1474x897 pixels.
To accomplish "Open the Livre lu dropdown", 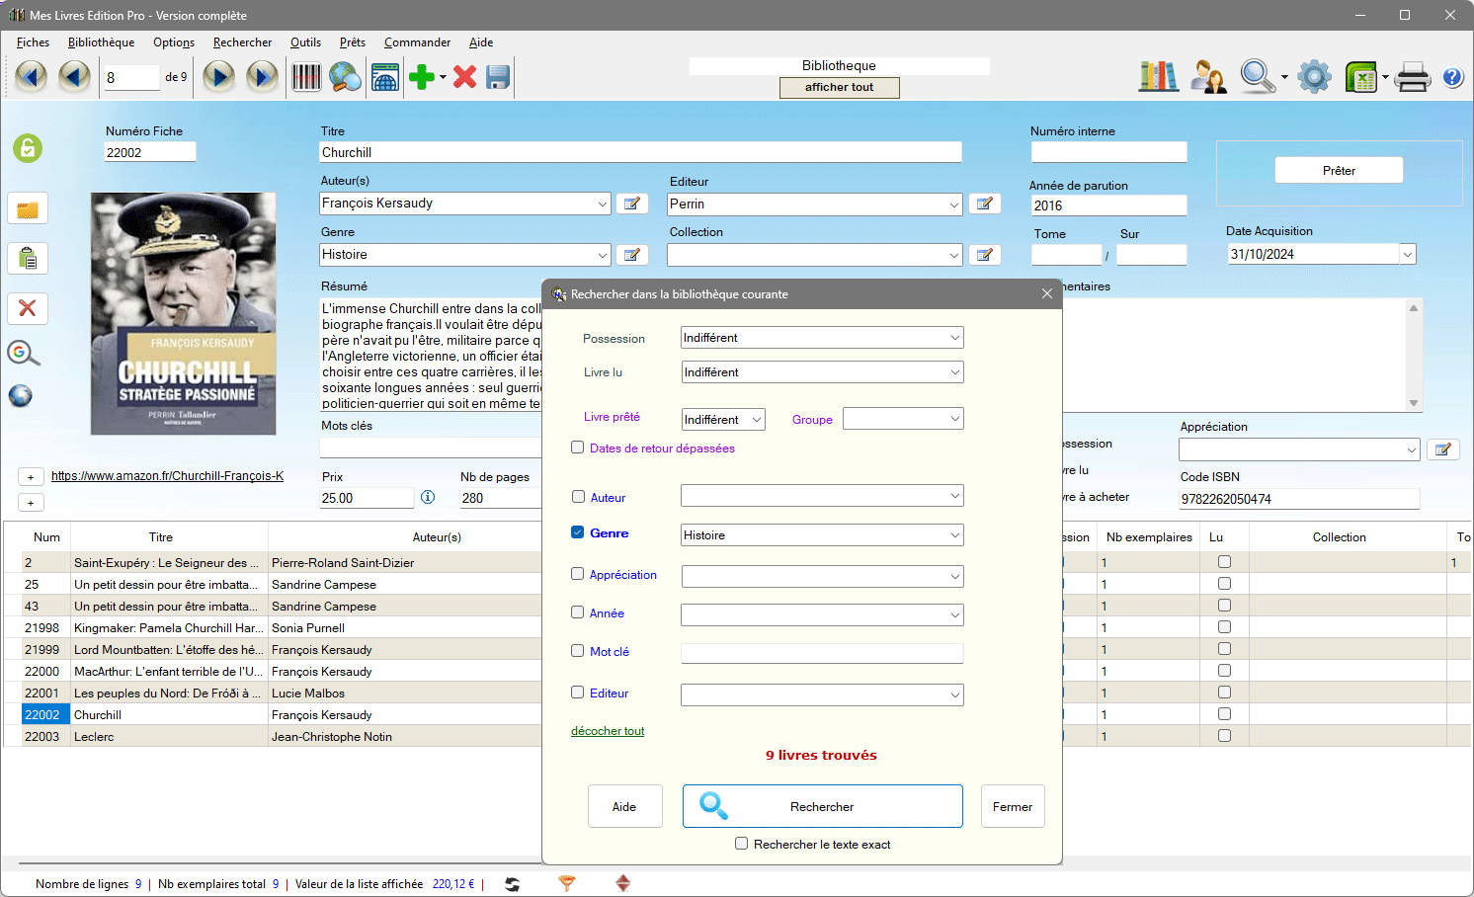I will pos(822,372).
